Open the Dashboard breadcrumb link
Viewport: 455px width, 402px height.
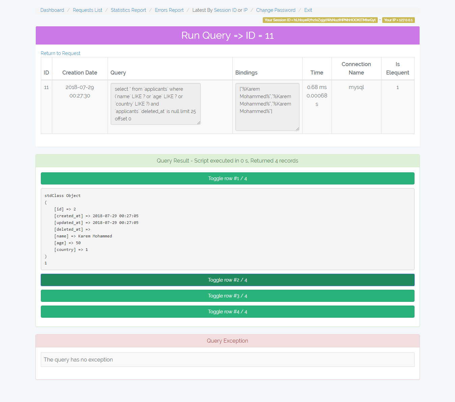52,10
